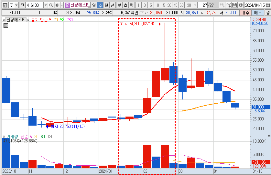Click the volume 60 average legend
271x175 pixels.
point(43,137)
